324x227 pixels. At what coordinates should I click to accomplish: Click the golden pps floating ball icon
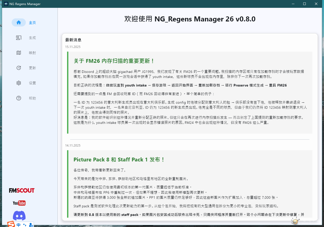295,221
